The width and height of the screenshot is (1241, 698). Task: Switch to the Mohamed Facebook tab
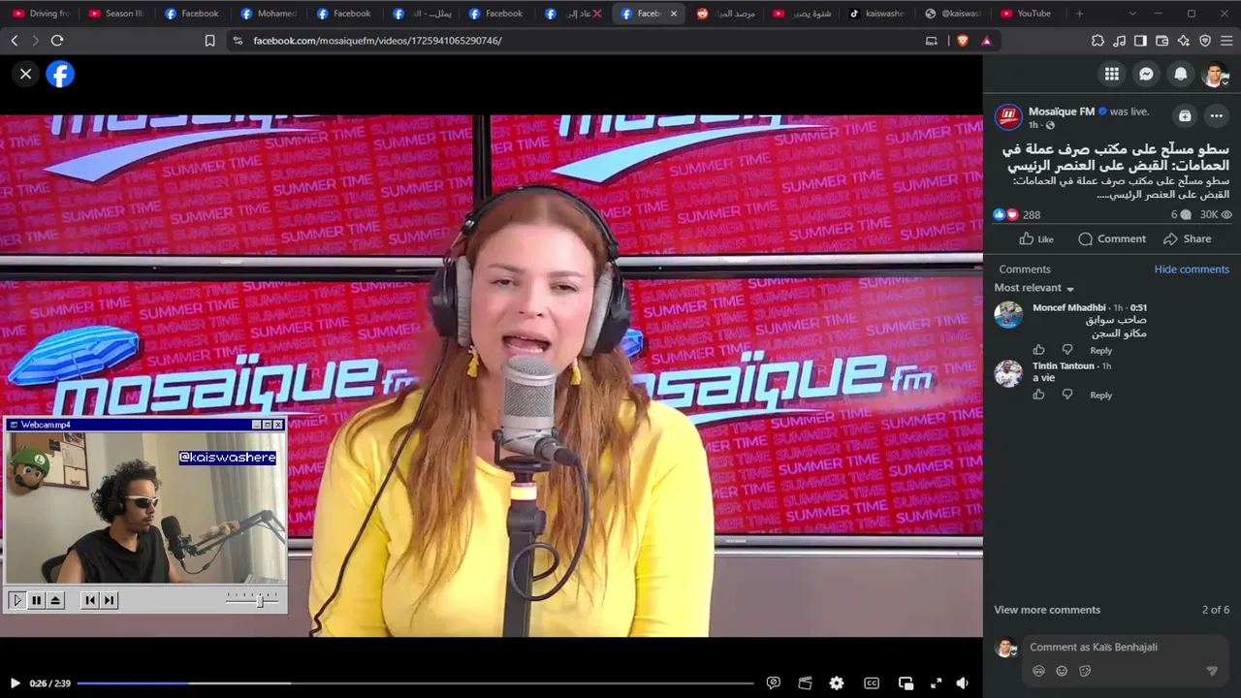[x=268, y=14]
